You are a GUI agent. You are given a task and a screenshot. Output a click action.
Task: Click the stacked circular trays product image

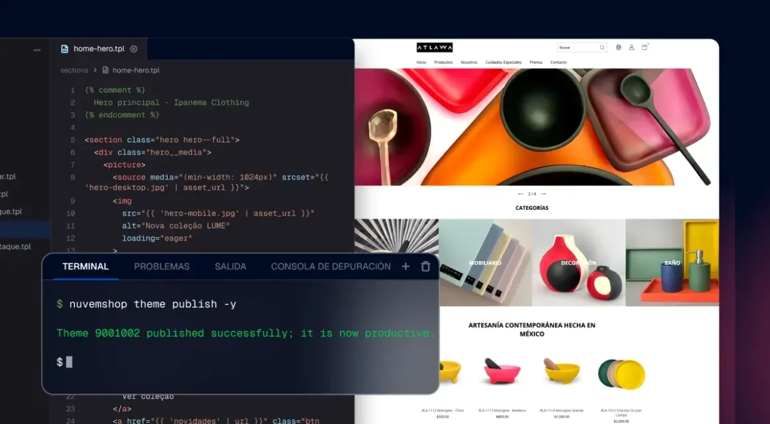tap(621, 373)
